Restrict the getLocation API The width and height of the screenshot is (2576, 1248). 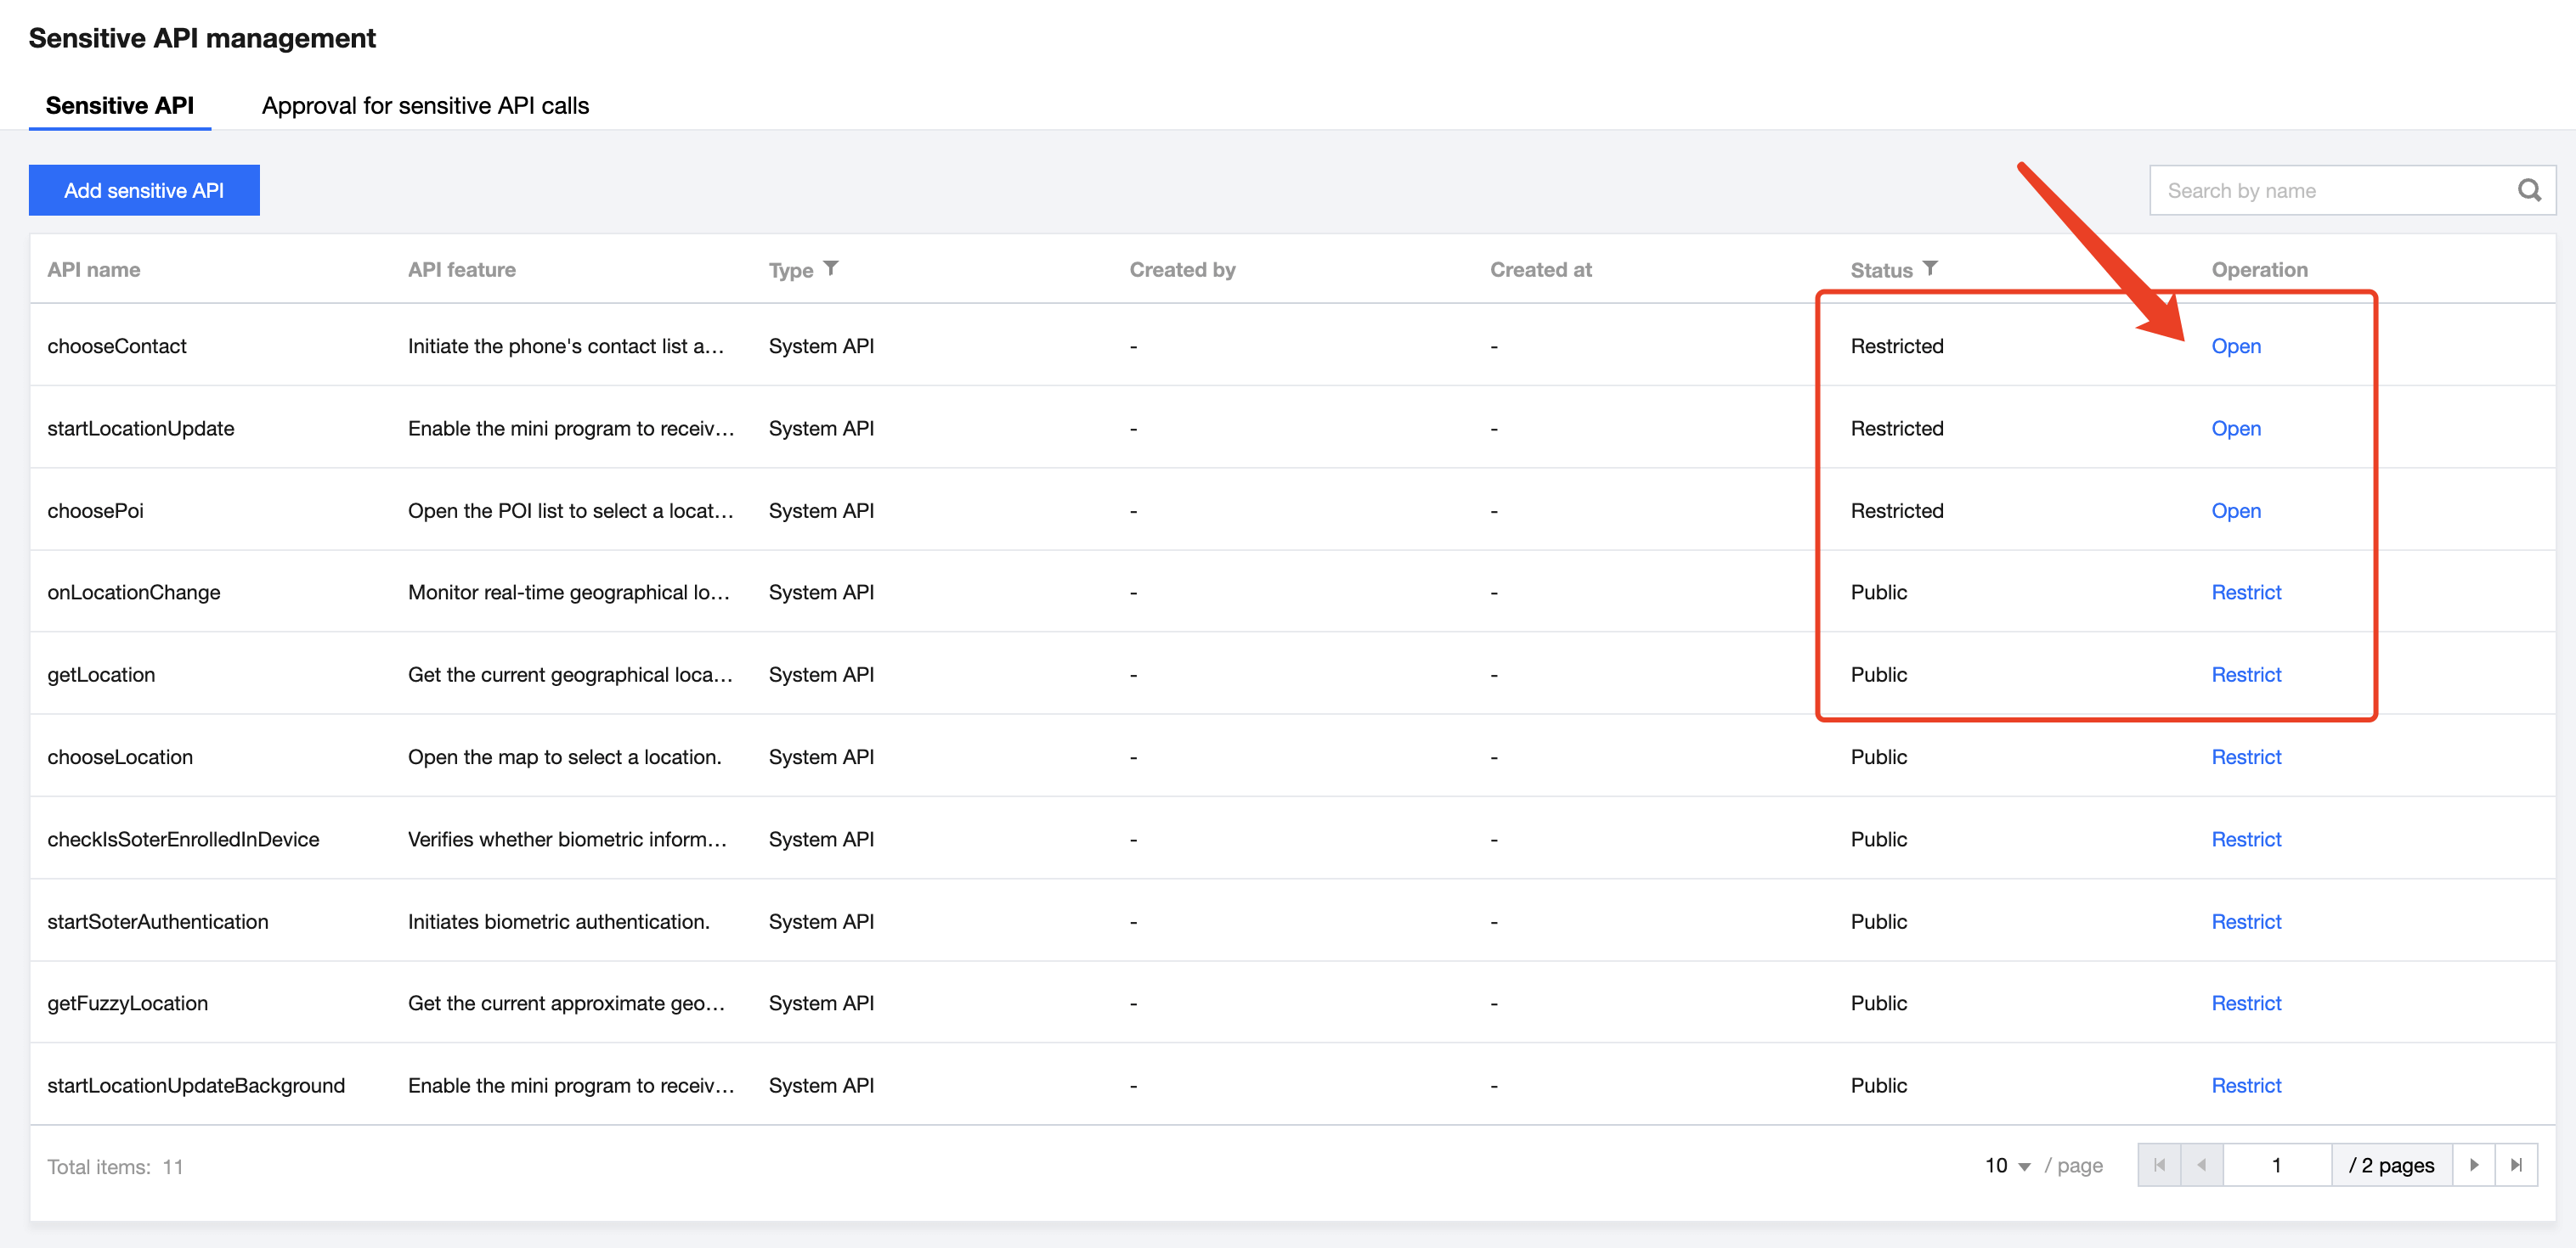tap(2245, 674)
